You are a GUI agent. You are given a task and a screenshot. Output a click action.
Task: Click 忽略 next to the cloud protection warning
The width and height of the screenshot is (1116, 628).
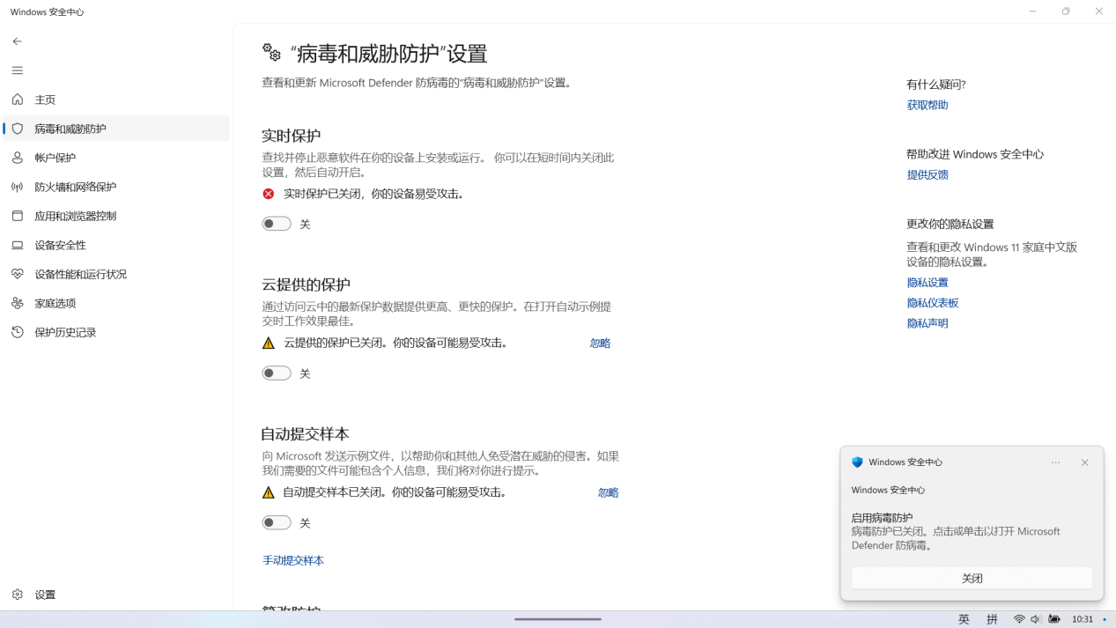coord(599,343)
